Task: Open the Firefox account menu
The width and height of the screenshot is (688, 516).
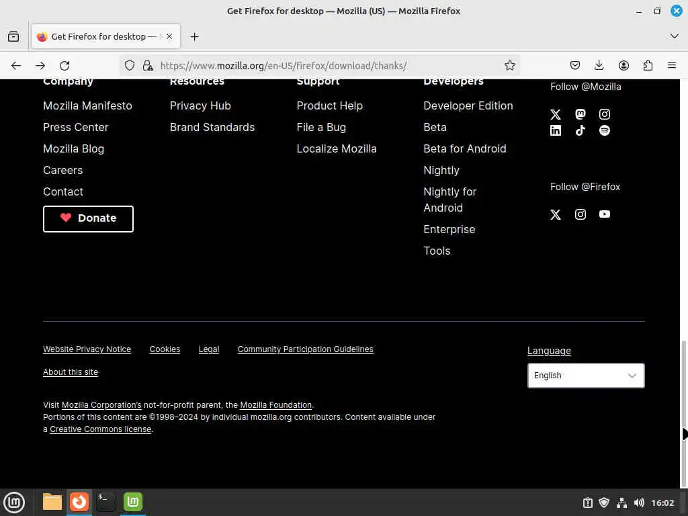Action: tap(623, 65)
